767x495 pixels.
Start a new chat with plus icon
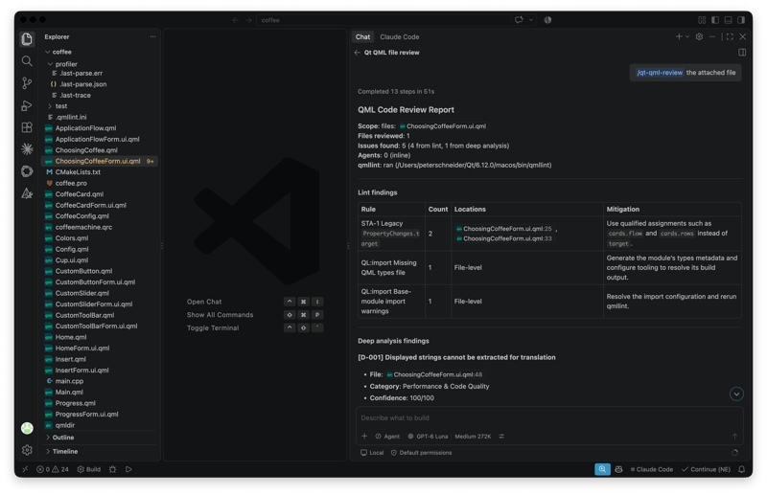679,36
